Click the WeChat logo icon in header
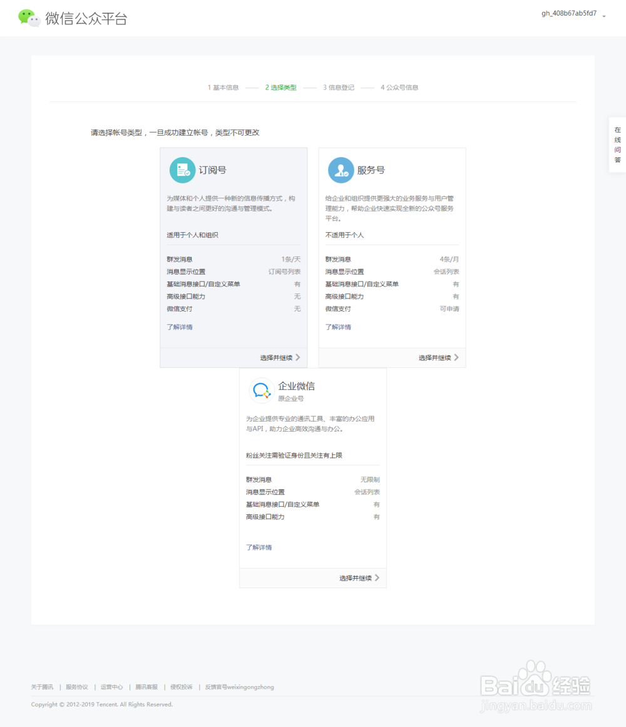 pos(29,18)
